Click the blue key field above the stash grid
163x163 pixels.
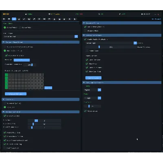click(x=22, y=60)
